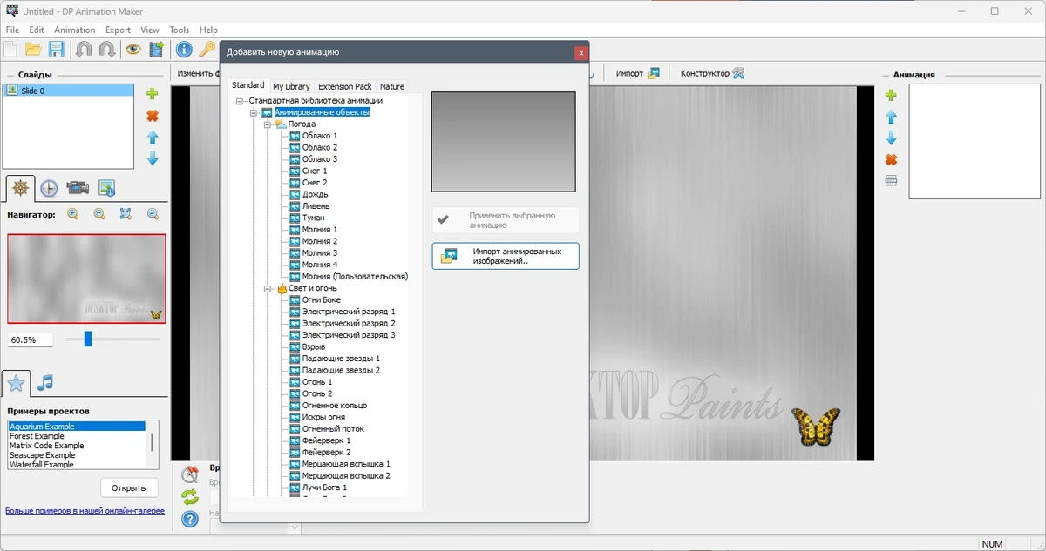Select the star examples tab

(16, 383)
